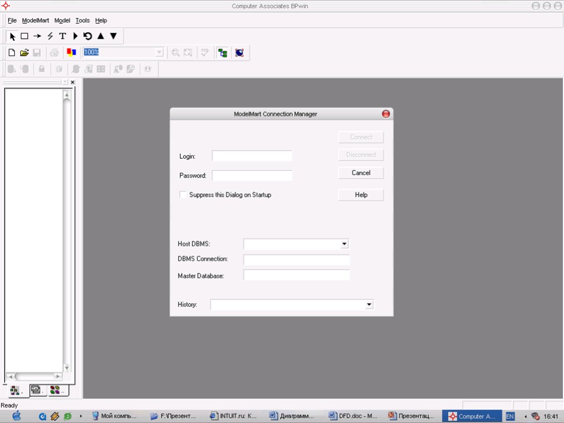This screenshot has height=423, width=564.
Task: Open the Apple-logo start button
Action: pos(17,416)
